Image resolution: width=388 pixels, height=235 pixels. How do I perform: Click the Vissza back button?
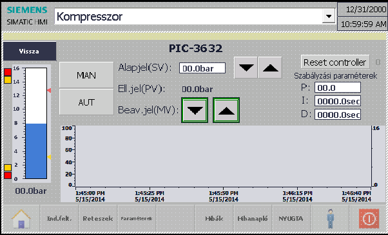pos(30,51)
